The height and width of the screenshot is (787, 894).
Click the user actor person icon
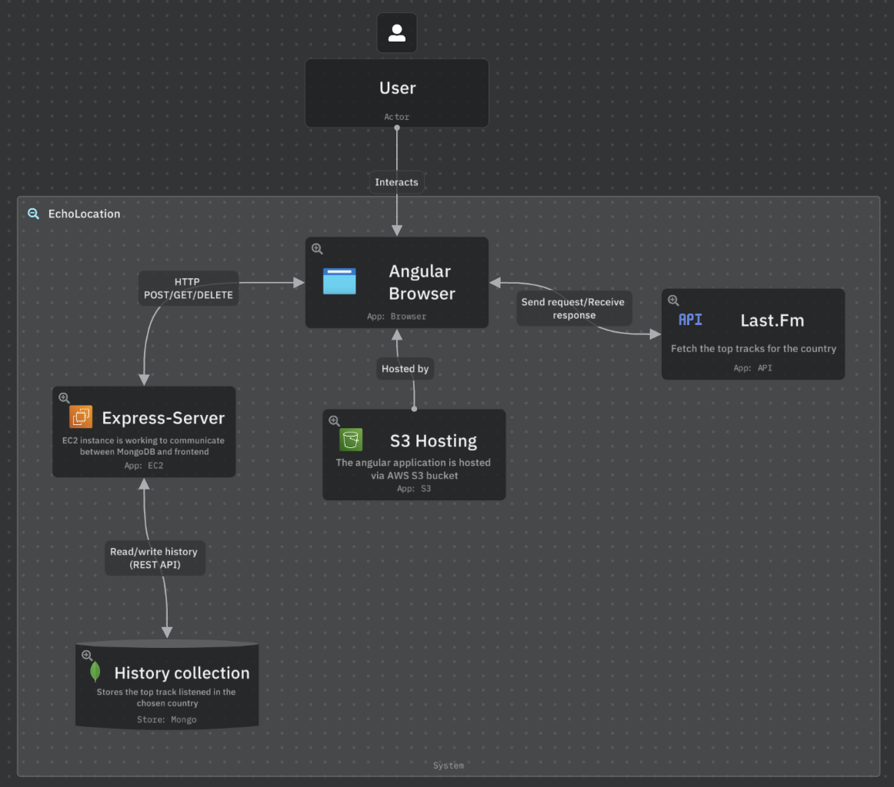[397, 33]
